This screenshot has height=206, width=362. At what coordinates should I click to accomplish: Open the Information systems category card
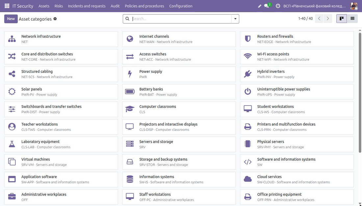179,179
